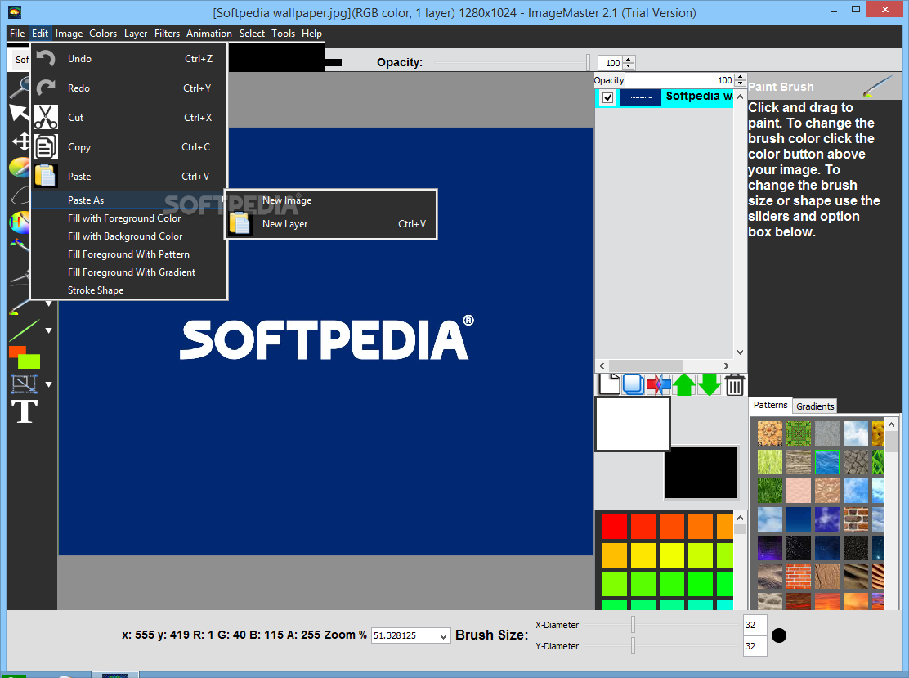This screenshot has height=678, width=909.
Task: Click the clipboard Paste icon in Edit menu
Action: 45,177
